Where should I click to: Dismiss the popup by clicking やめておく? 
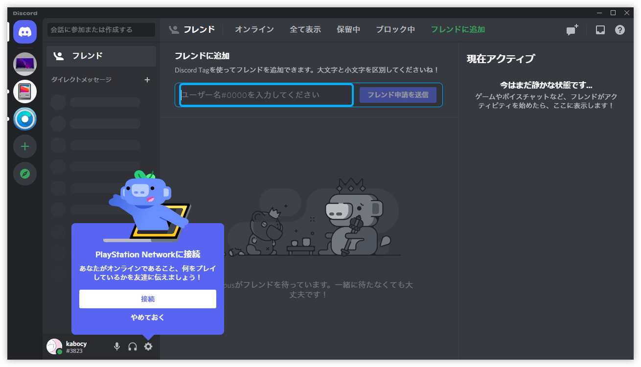click(147, 317)
